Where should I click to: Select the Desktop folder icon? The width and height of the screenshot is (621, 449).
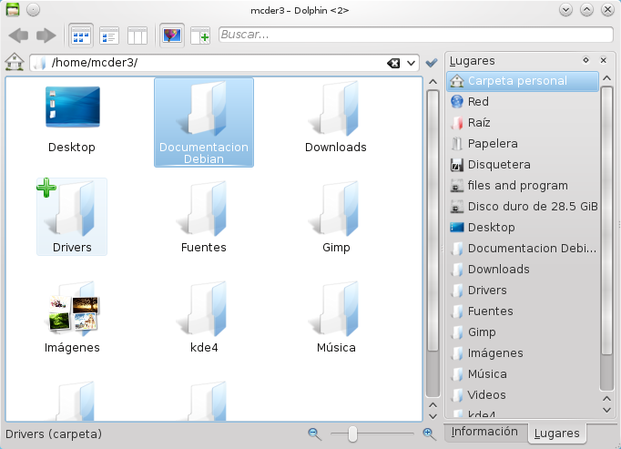(72, 107)
